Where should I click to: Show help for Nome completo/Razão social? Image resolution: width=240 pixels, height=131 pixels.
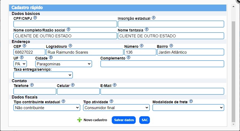(x=68, y=29)
